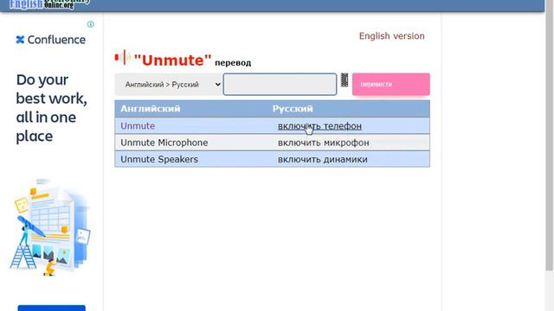Click the Confluence logo in ad

click(x=51, y=40)
